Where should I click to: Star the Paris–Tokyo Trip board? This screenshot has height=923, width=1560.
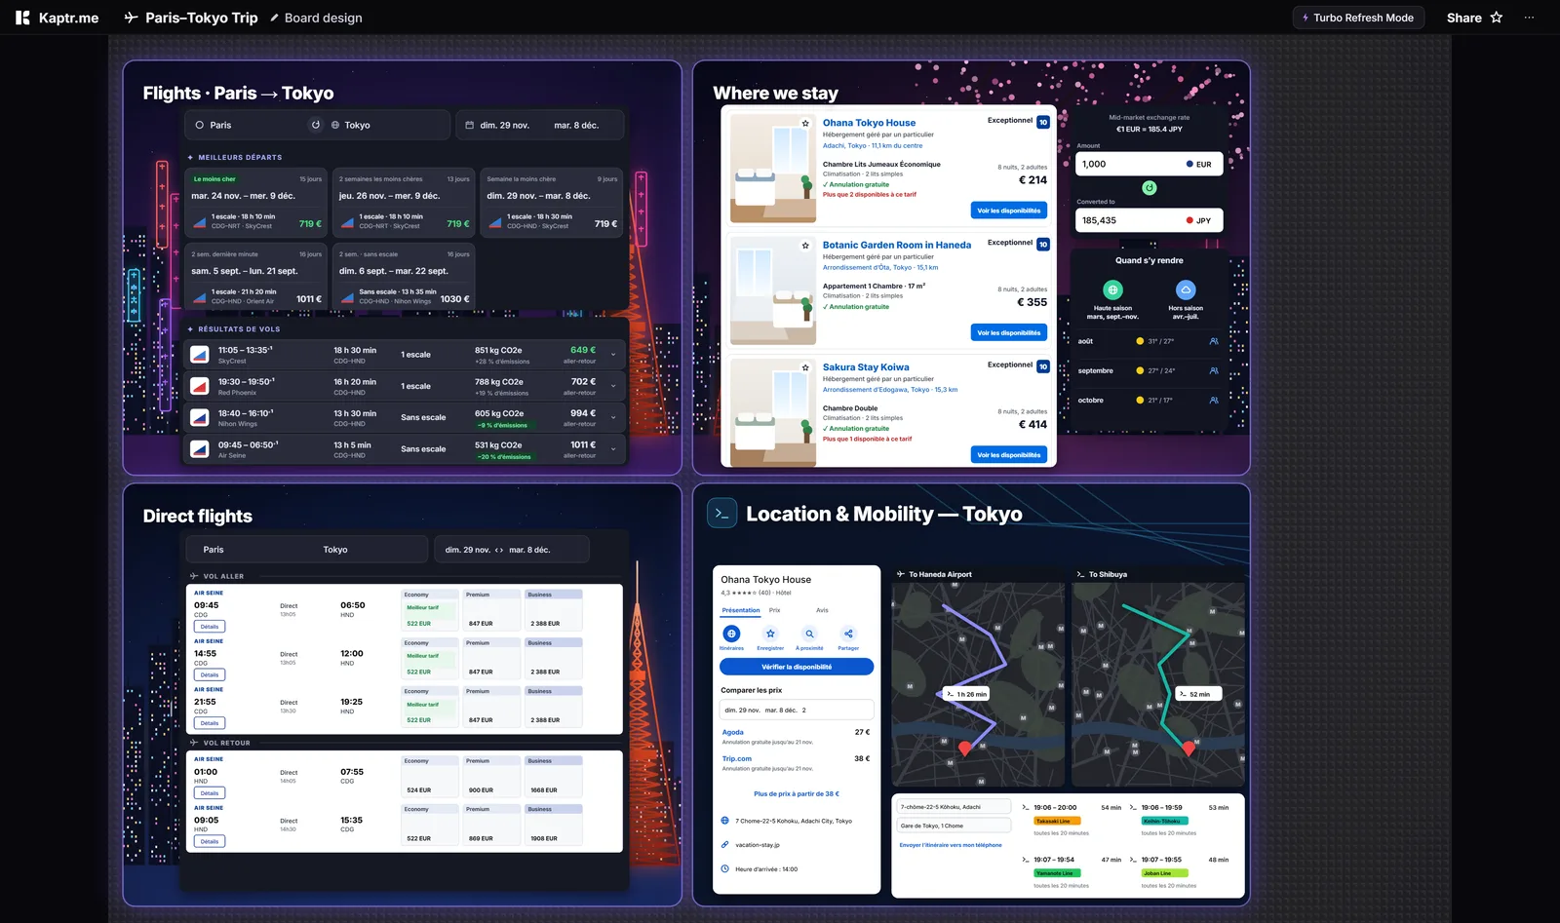1497,18
